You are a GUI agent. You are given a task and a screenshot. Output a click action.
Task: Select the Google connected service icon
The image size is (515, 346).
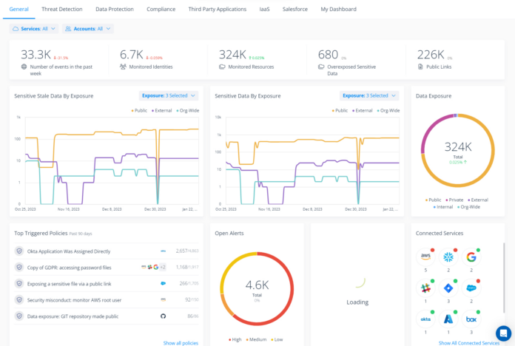click(x=471, y=258)
